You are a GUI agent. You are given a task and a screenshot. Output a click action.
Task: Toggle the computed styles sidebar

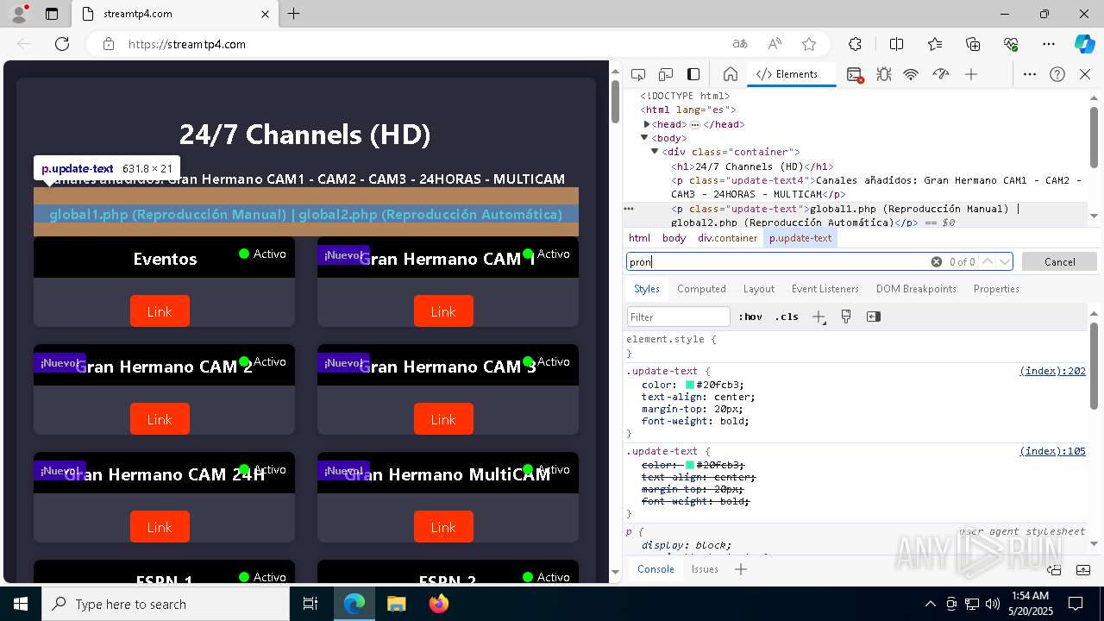tap(874, 317)
